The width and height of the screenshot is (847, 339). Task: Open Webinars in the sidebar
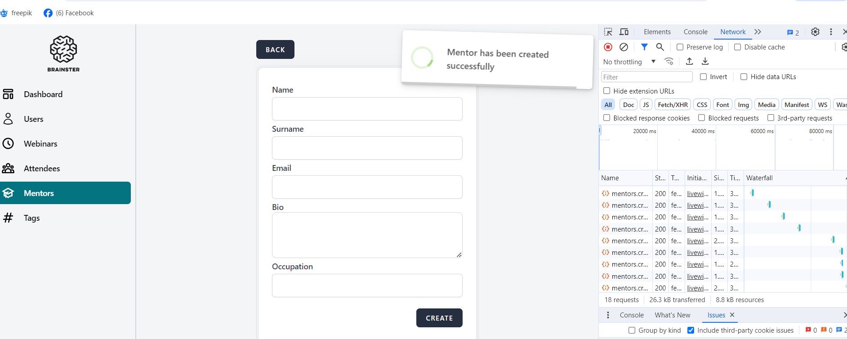[40, 144]
